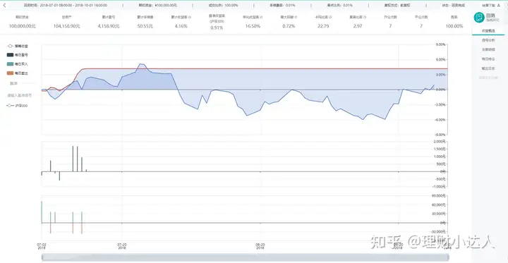
Task: Open the 输出日志 tab
Action: (x=488, y=68)
